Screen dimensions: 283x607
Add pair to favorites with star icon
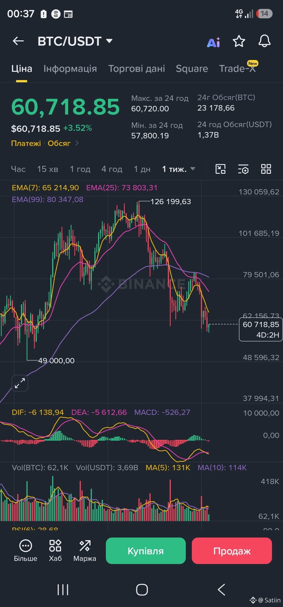pyautogui.click(x=239, y=41)
